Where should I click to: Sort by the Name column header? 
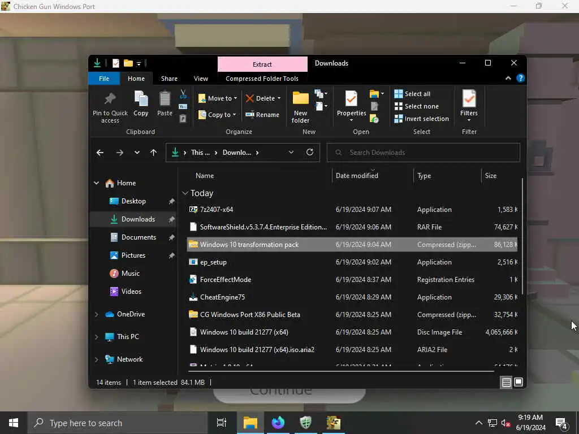point(205,176)
